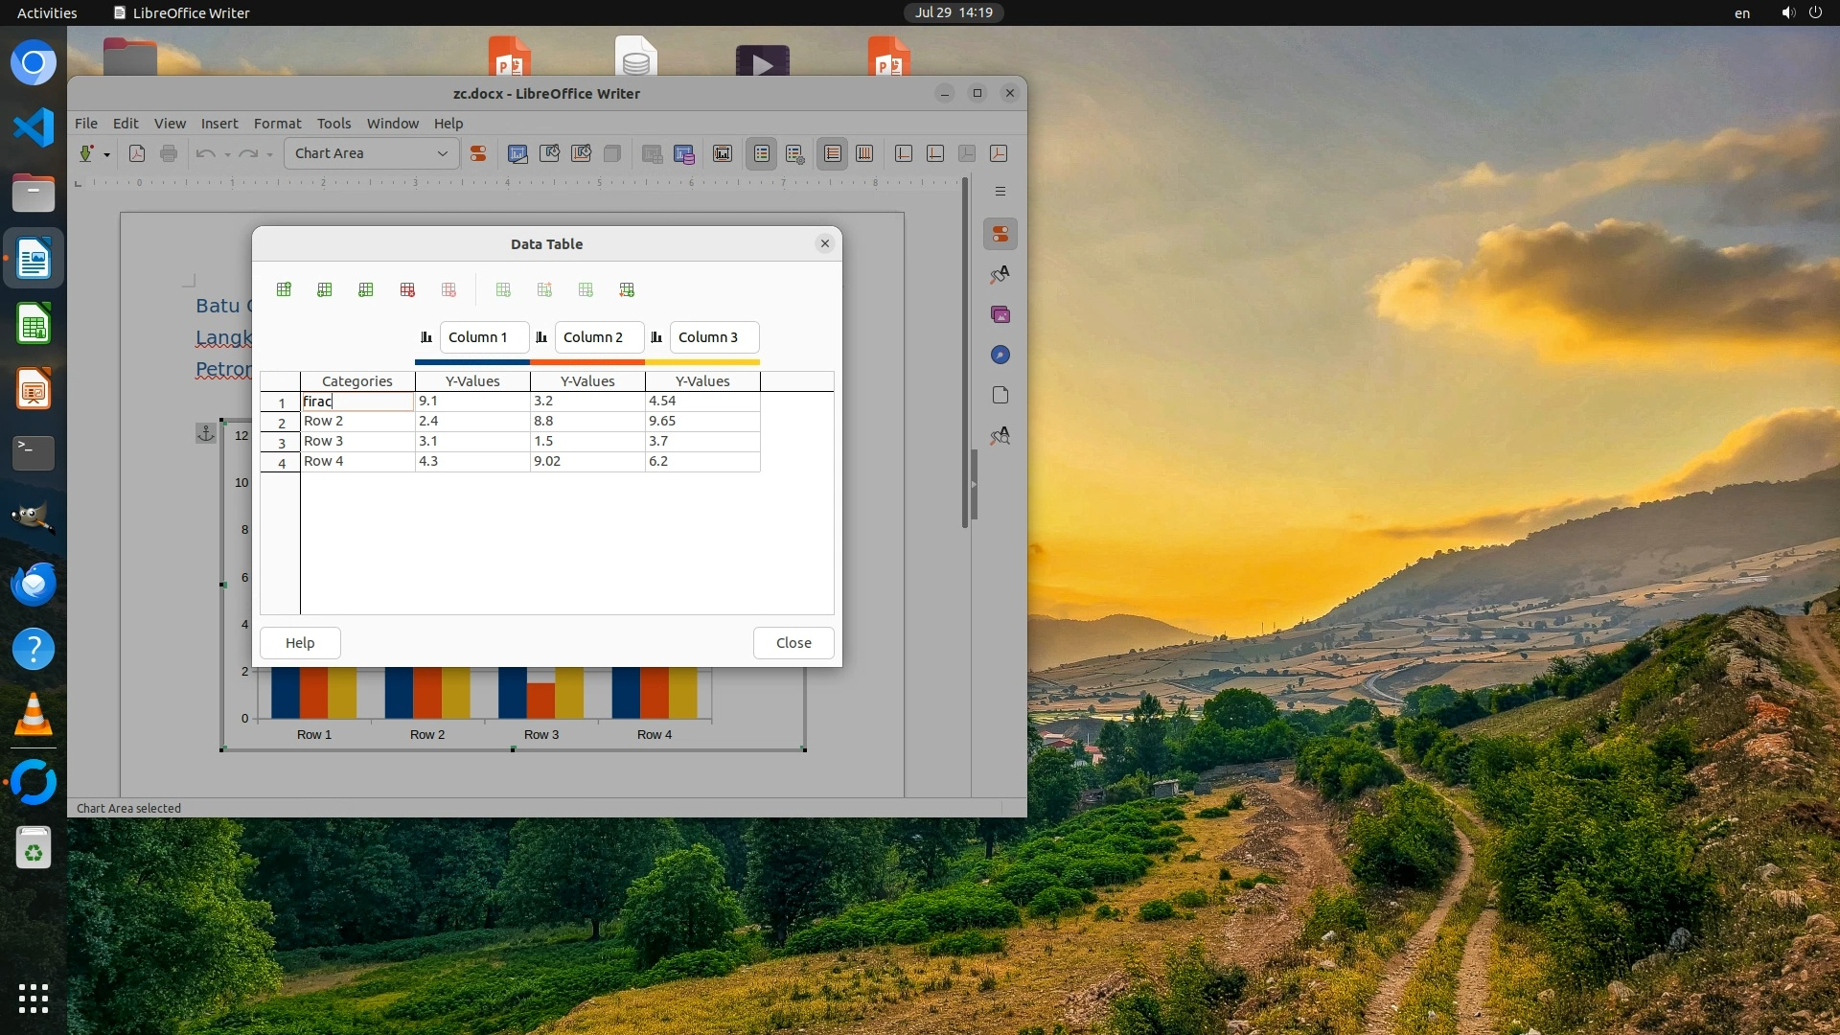The image size is (1840, 1035).
Task: Click the Move Row Down icon
Action: click(x=627, y=289)
